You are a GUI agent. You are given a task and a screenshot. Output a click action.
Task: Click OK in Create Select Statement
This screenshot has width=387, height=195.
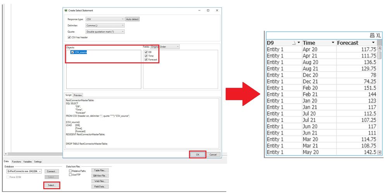198,155
